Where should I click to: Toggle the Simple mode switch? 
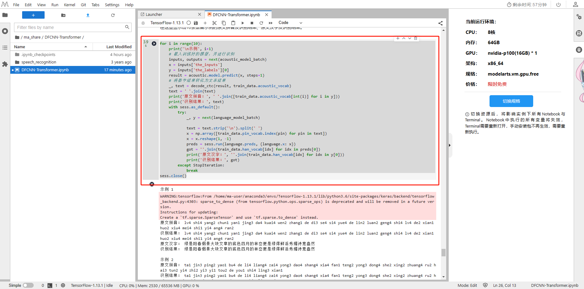tap(28, 285)
